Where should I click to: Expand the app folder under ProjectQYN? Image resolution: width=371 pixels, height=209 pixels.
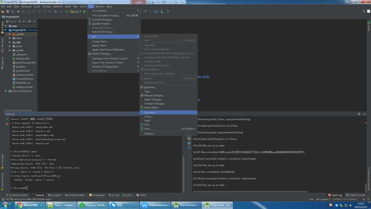point(10,42)
